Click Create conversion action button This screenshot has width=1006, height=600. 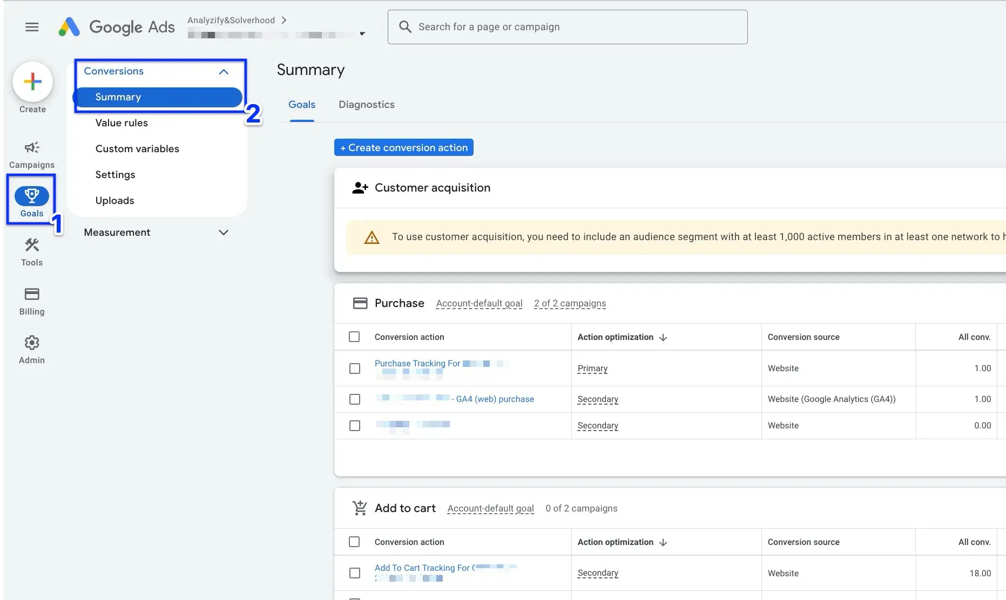[404, 147]
